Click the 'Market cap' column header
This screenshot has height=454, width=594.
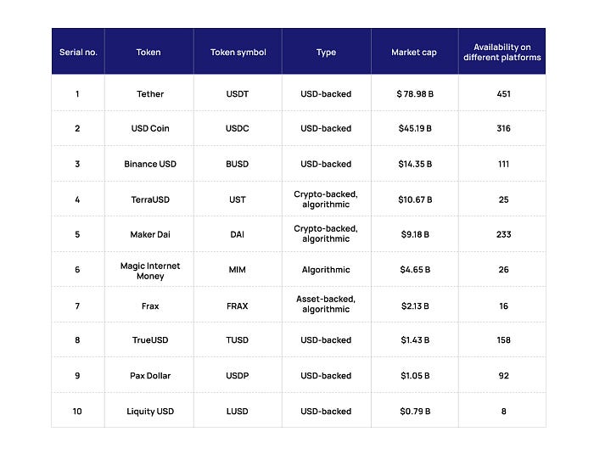click(414, 53)
